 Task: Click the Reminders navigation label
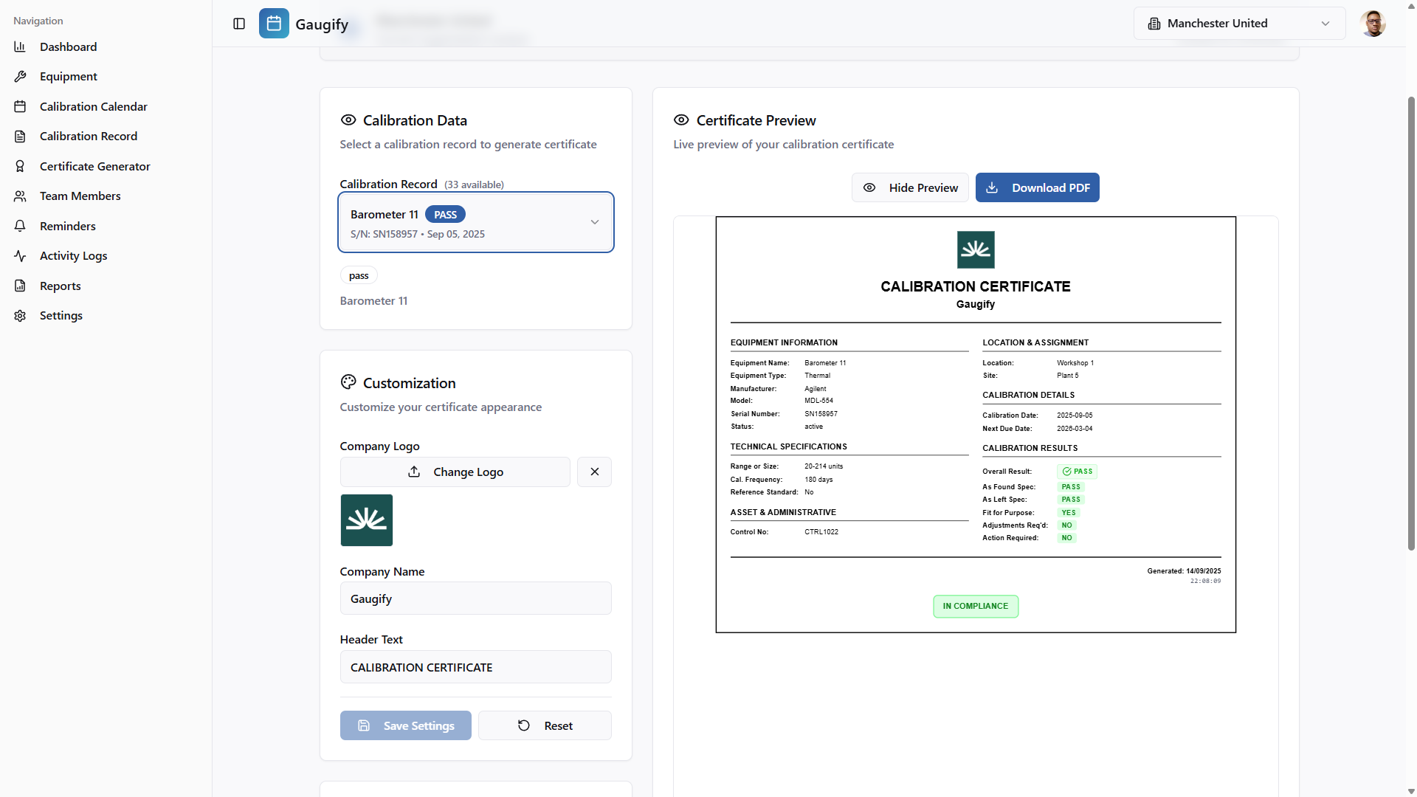(68, 226)
